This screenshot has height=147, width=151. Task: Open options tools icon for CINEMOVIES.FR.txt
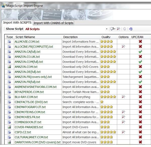pos(123,117)
